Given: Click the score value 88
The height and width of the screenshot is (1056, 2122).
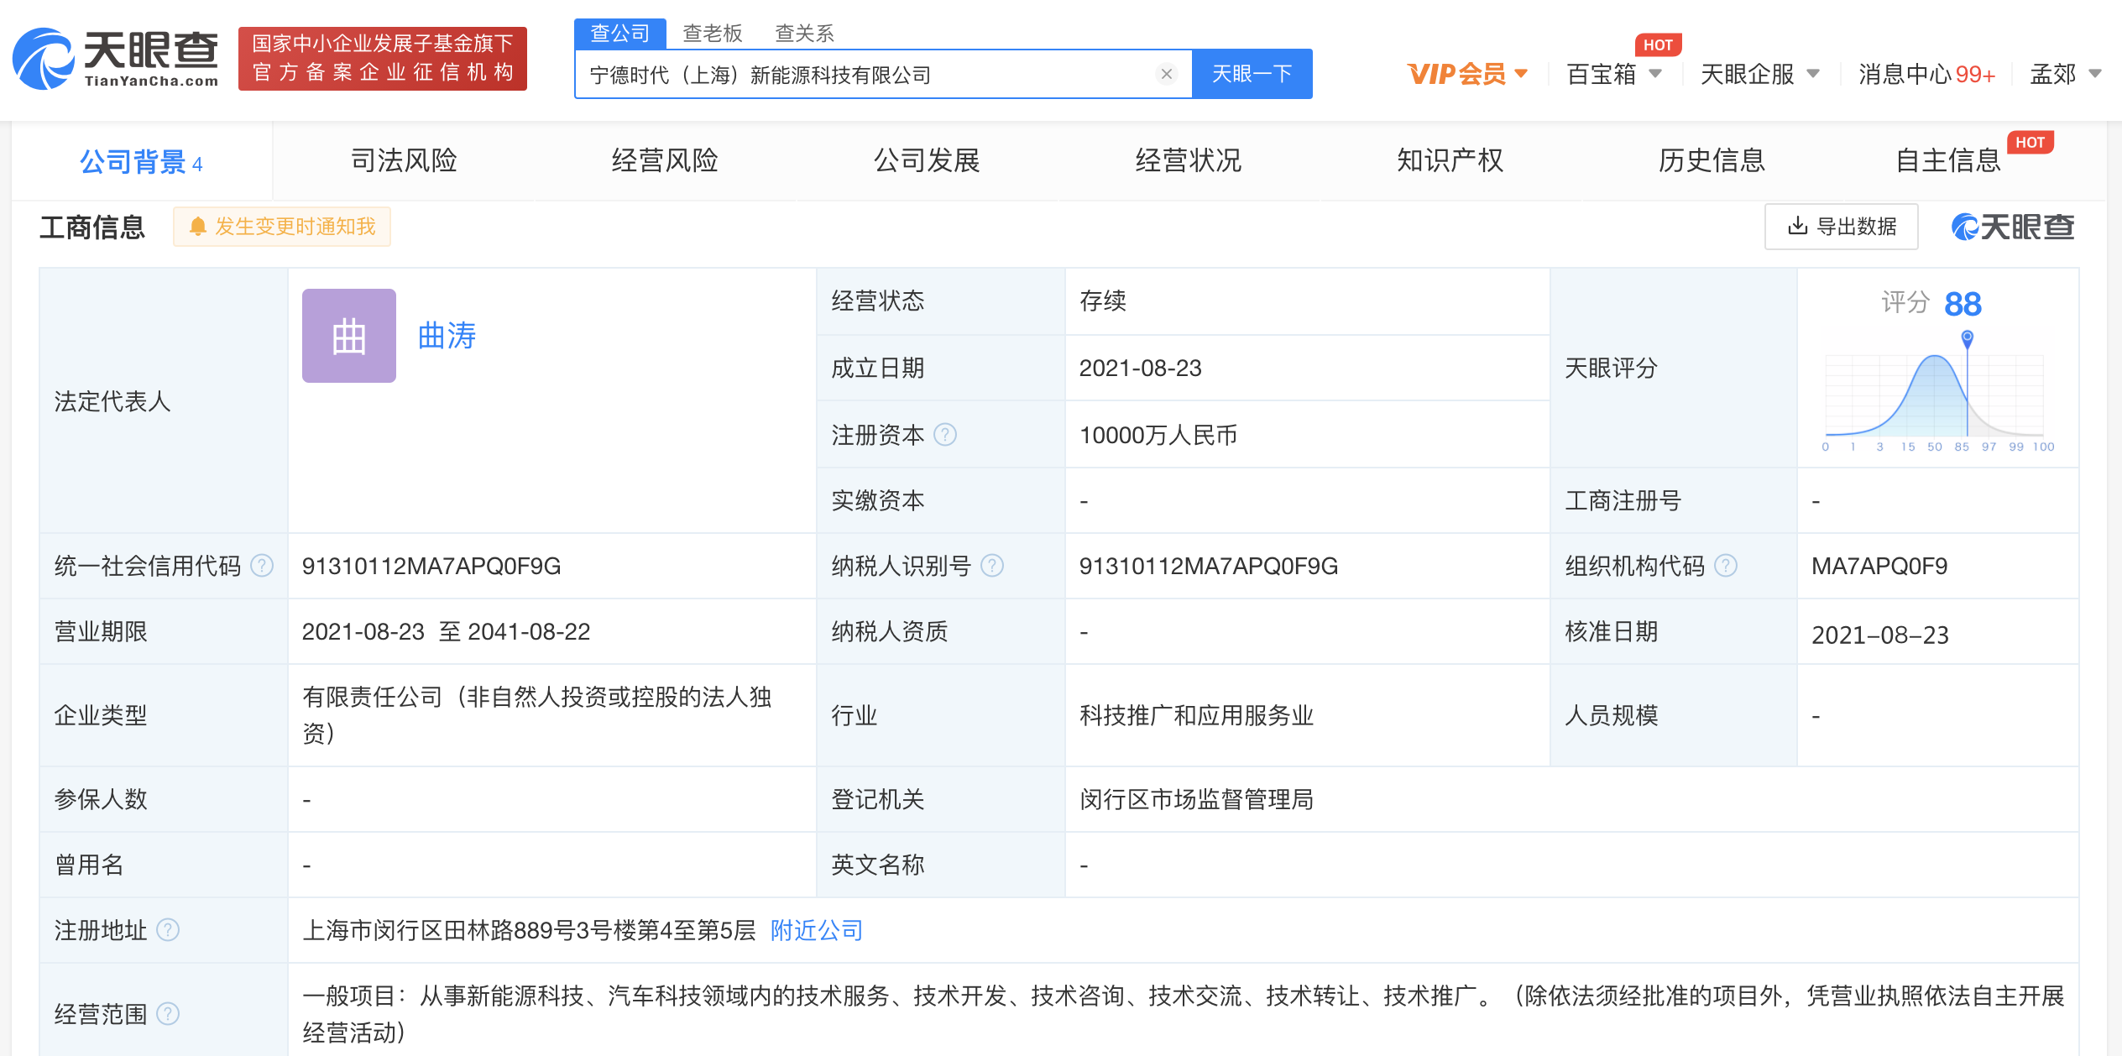Looking at the screenshot, I should click(x=1963, y=303).
